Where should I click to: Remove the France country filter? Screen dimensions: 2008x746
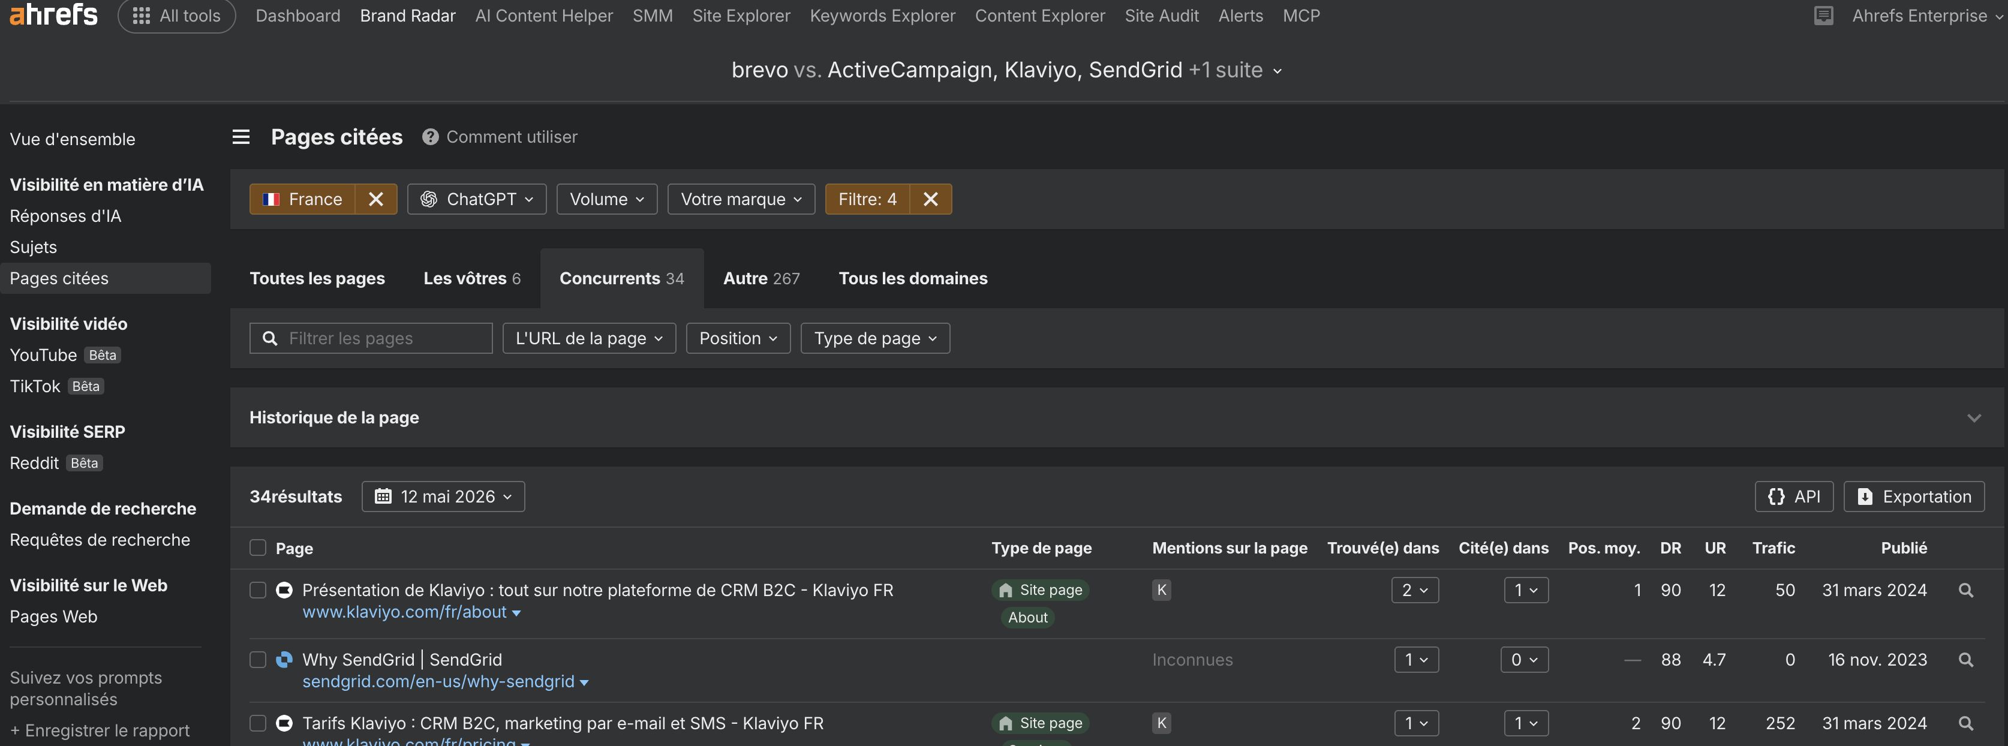click(375, 198)
